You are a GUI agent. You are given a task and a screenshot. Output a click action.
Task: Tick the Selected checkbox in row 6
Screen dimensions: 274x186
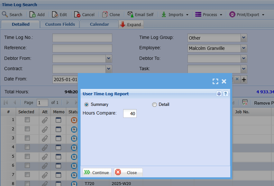pyautogui.click(x=27, y=165)
